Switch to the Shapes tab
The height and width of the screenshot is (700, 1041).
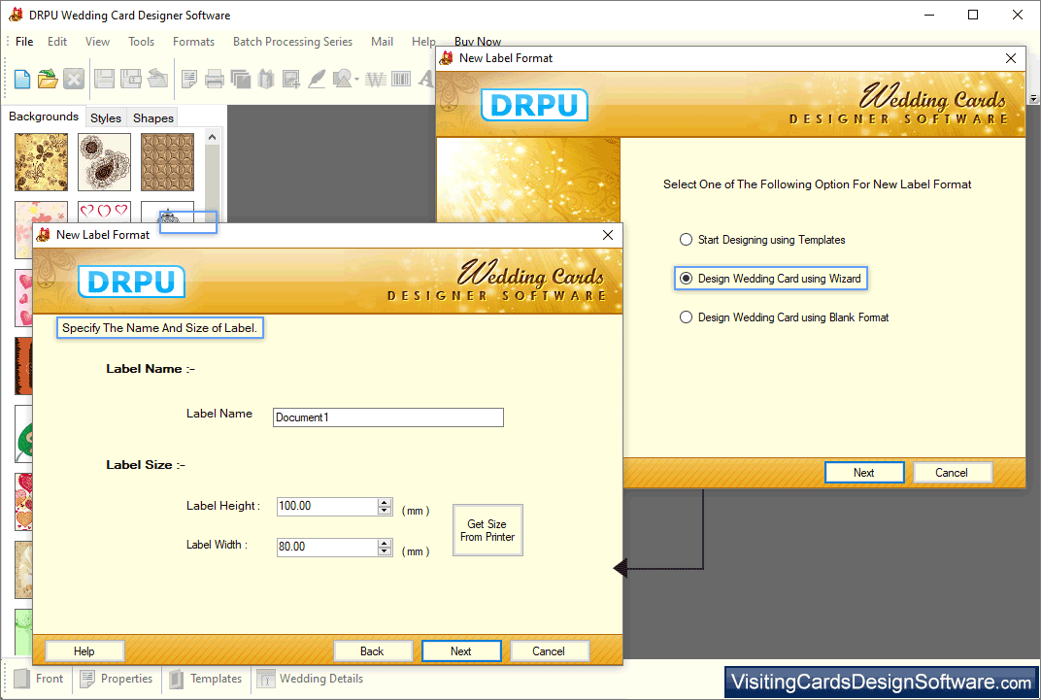coord(153,117)
